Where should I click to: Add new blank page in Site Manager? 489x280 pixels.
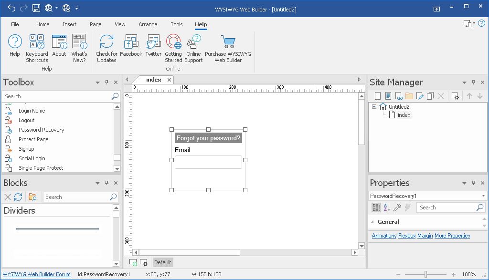(377, 96)
